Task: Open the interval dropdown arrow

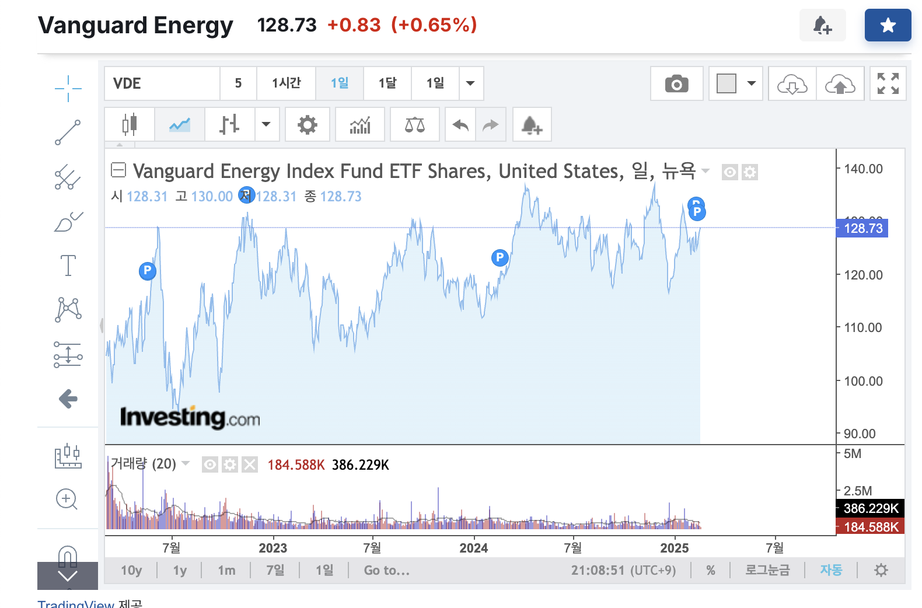Action: point(471,83)
